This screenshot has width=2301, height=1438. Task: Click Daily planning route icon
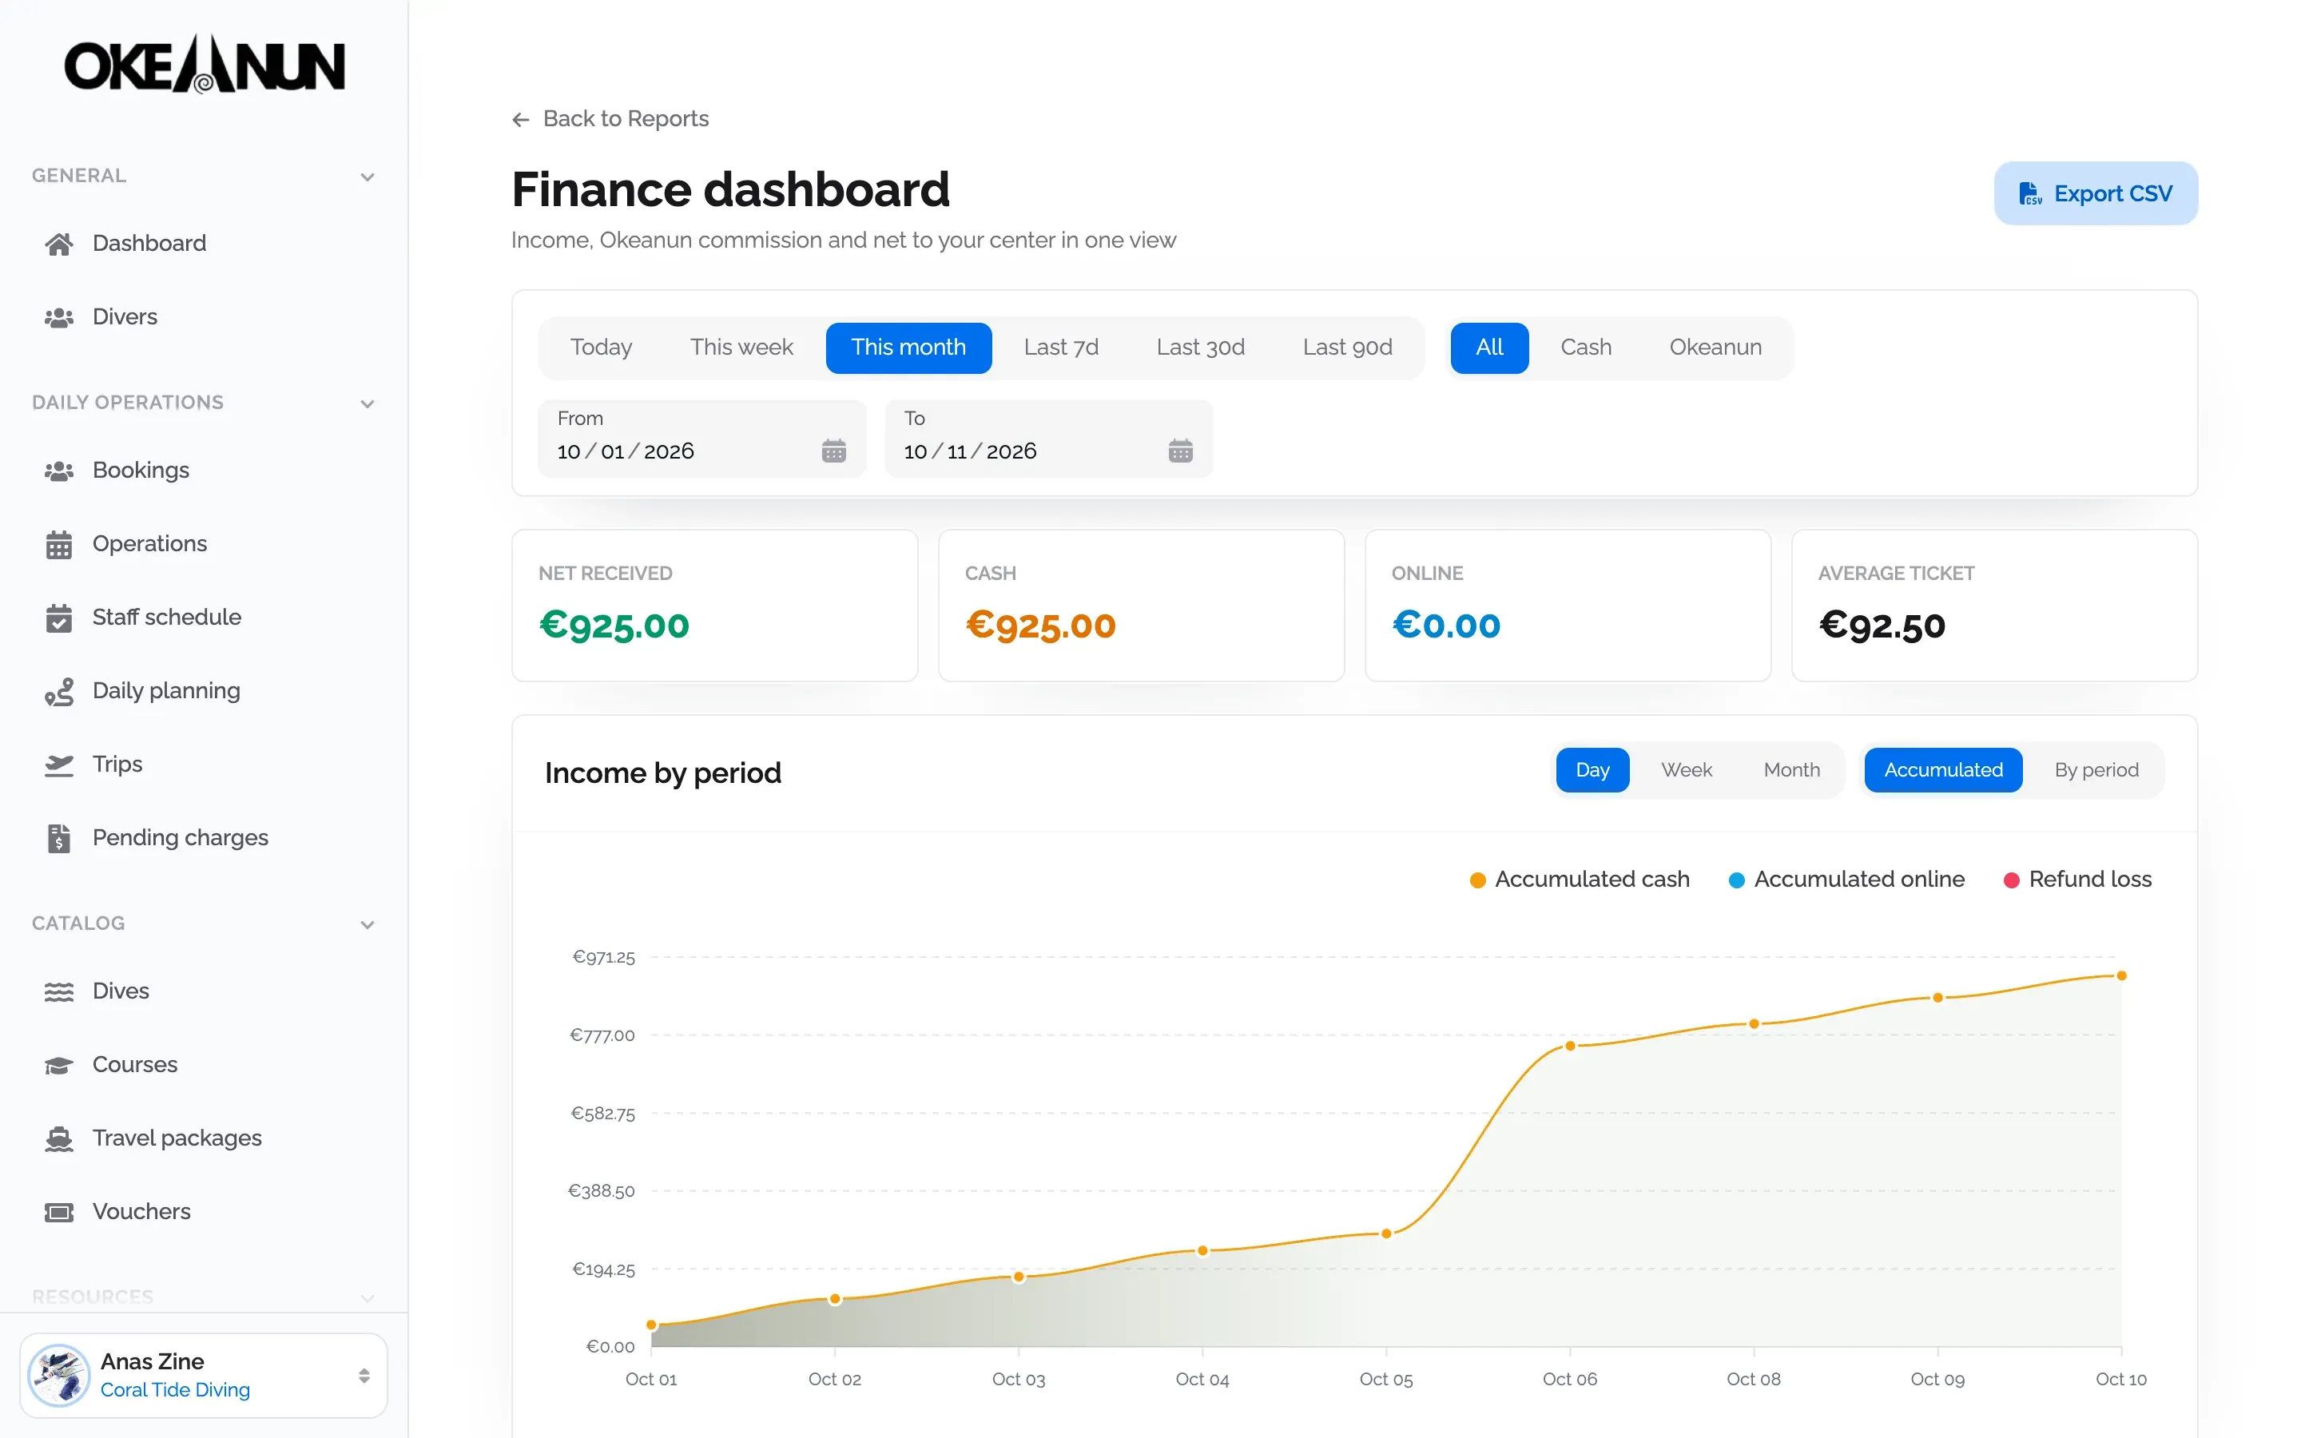[59, 691]
